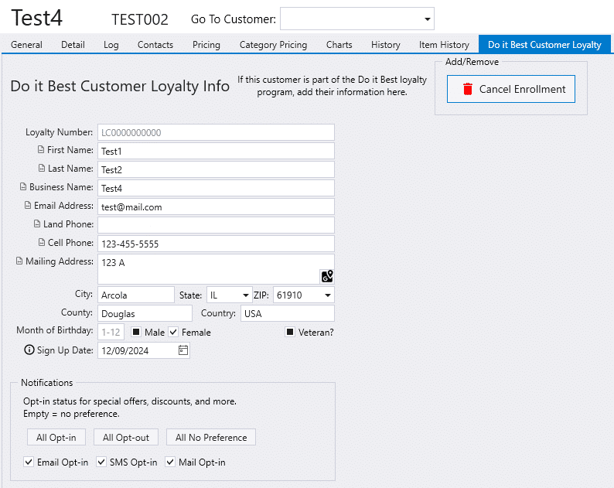Click the document icon next to First Name
Image resolution: width=614 pixels, height=488 pixels.
point(41,149)
